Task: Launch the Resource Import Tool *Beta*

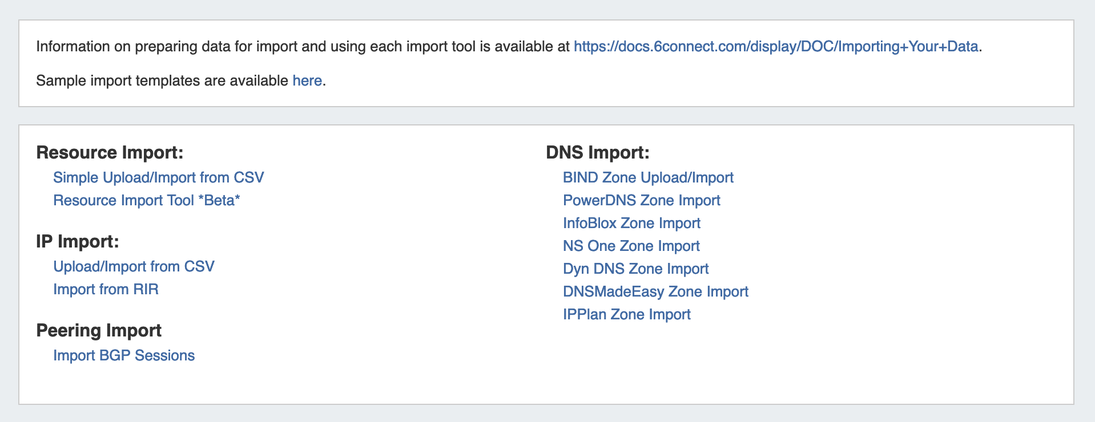Action: [x=146, y=201]
